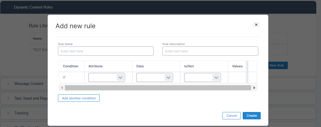
Task: Expand the Tracking section
Action: pyautogui.click(x=8, y=113)
